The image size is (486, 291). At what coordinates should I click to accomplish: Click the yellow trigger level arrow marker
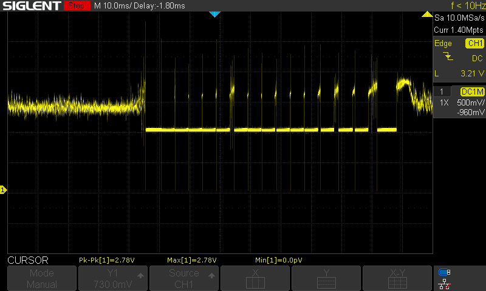[427, 14]
